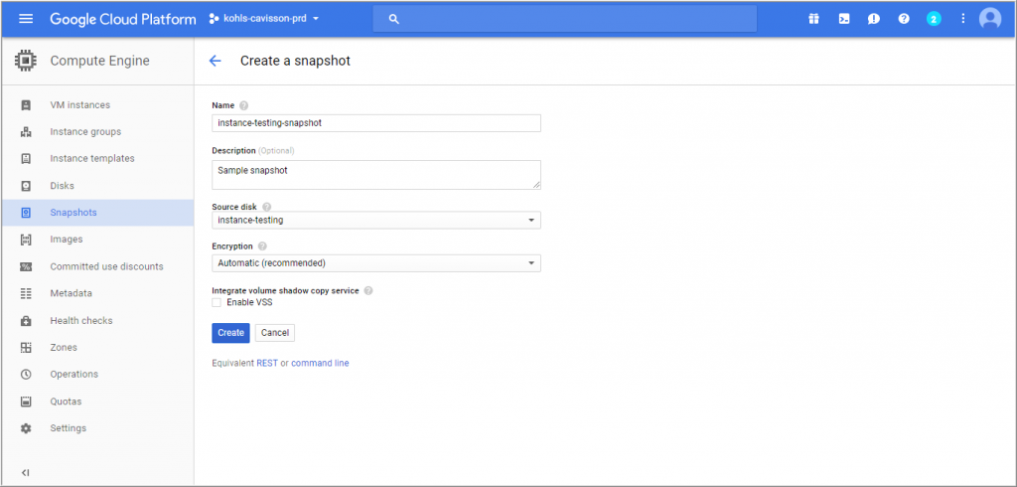Click the snapshot Name input field
The height and width of the screenshot is (487, 1017).
click(x=376, y=122)
